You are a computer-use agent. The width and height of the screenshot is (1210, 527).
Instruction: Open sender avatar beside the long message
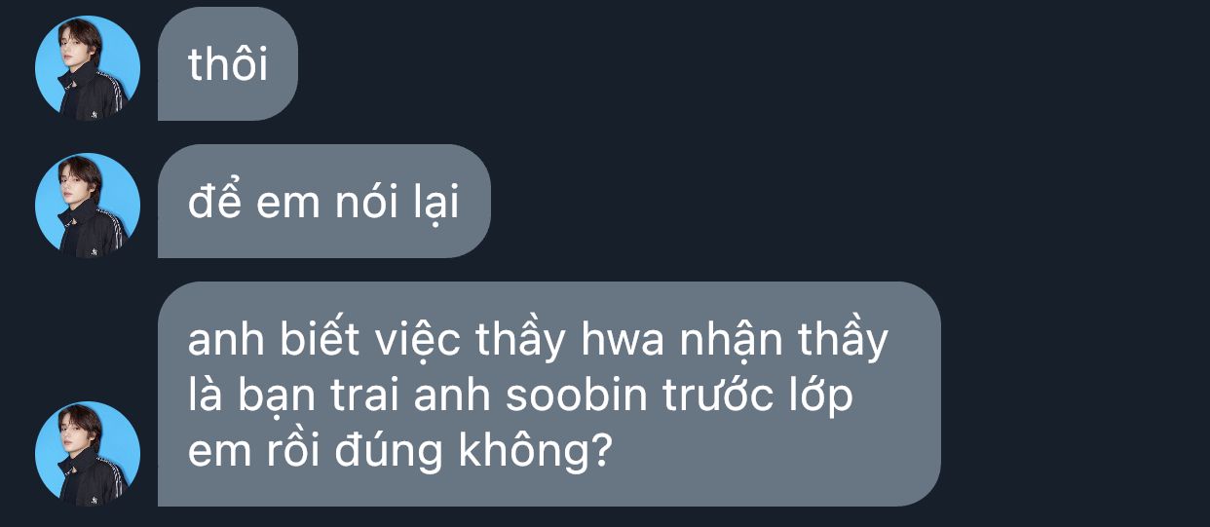[88, 454]
